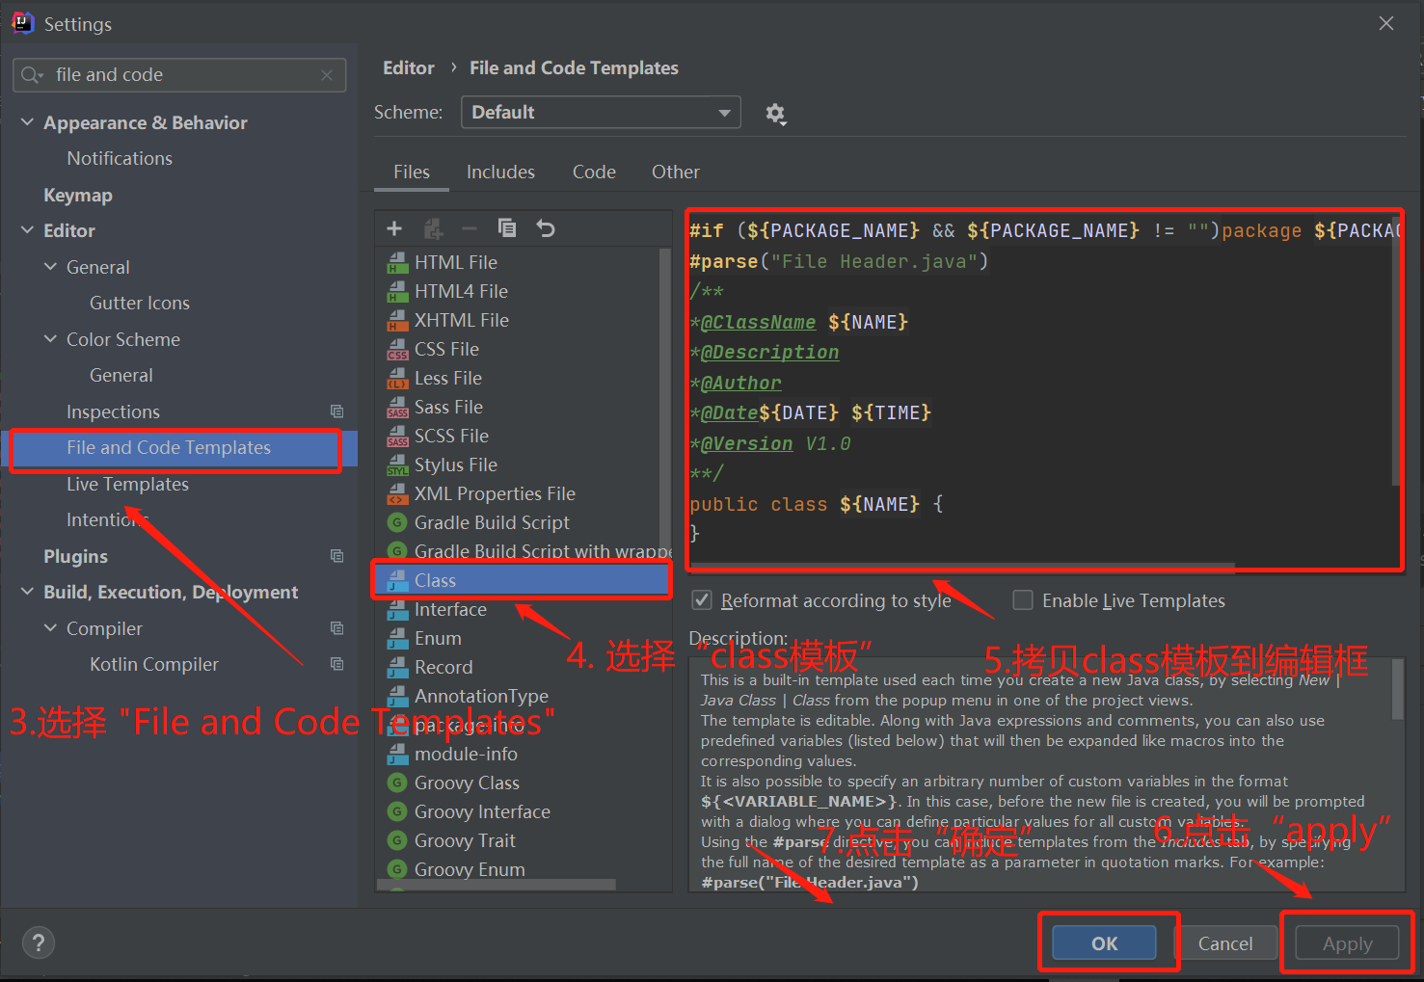This screenshot has width=1424, height=982.
Task: Open Live Templates settings page
Action: pos(127,484)
